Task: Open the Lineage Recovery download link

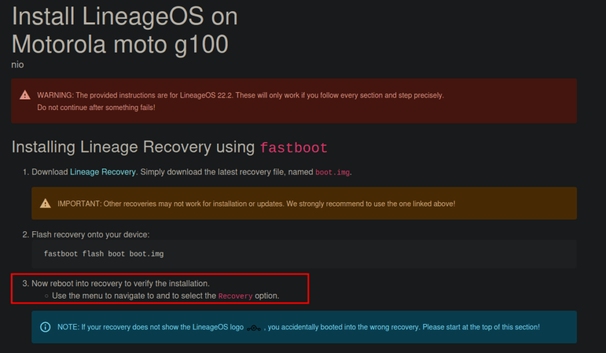Action: coord(103,172)
